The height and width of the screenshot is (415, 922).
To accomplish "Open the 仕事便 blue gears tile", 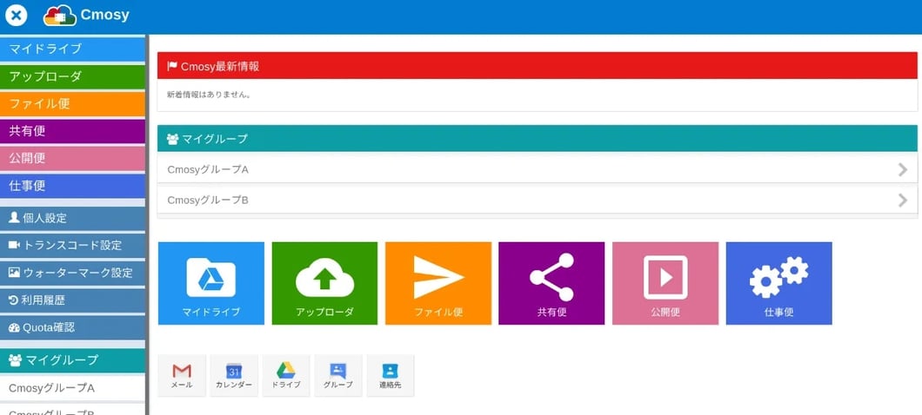I will point(779,283).
